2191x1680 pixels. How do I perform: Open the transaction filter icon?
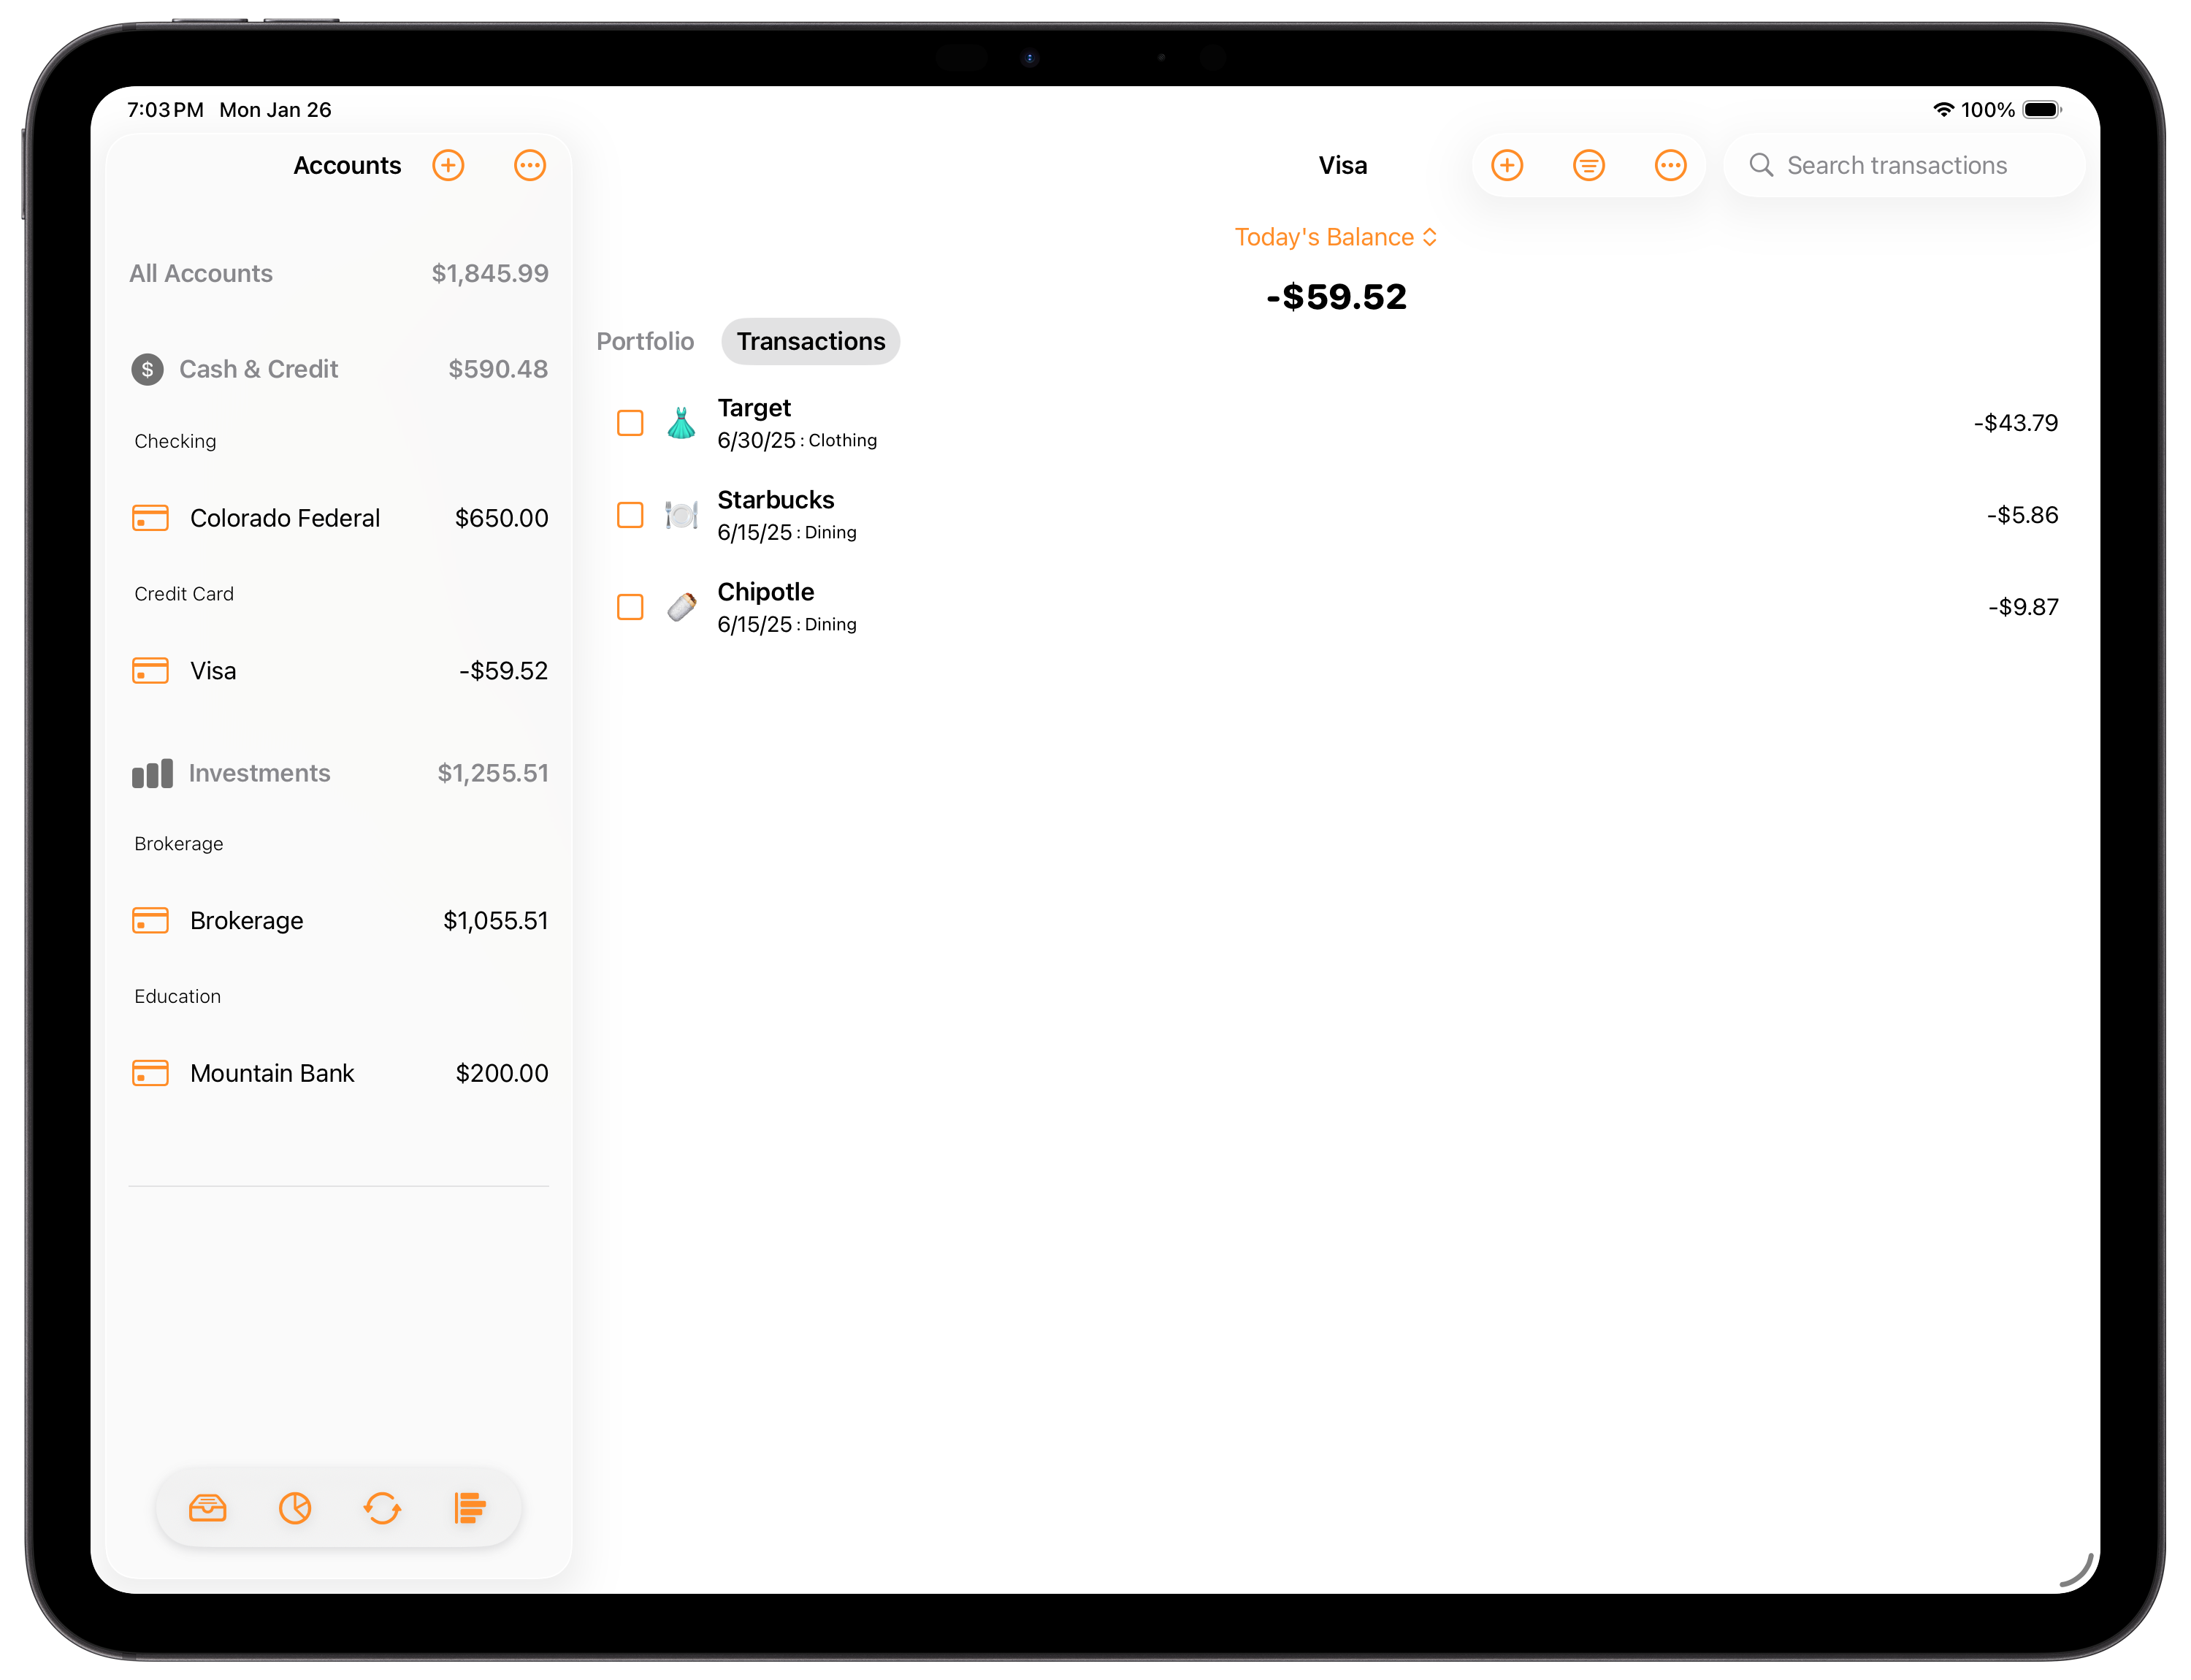1589,165
